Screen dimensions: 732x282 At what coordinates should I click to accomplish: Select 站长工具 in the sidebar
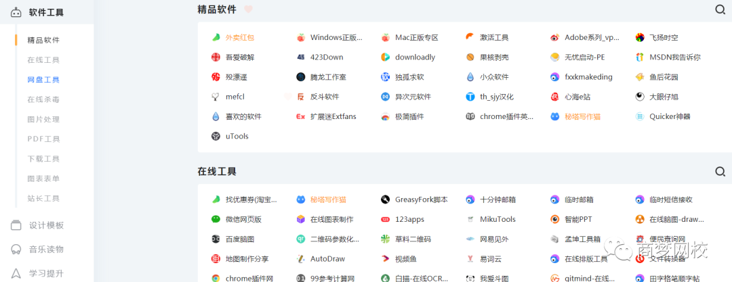point(43,199)
